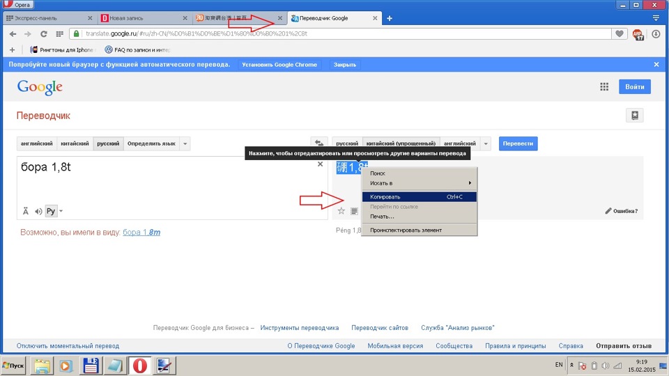The image size is (669, 376).
Task: Choose Поиск in the context menu
Action: point(419,173)
